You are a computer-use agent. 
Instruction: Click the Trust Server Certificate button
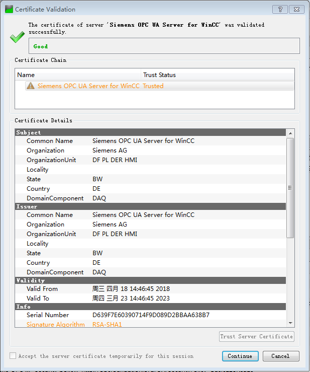tap(257, 336)
